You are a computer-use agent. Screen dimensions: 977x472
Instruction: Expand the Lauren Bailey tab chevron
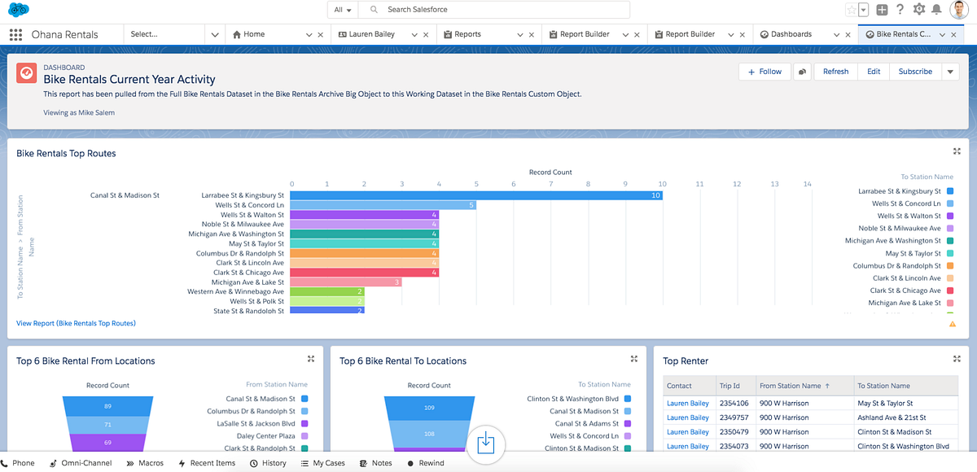(414, 35)
